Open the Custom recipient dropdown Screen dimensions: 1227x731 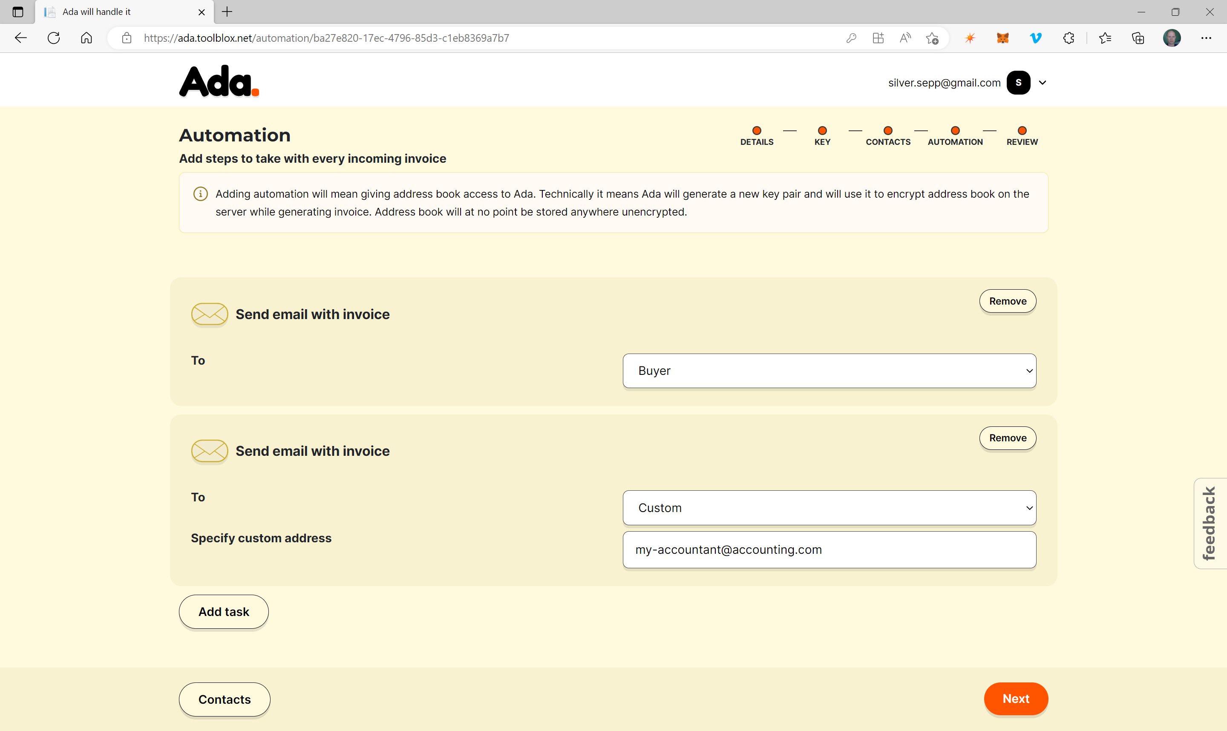coord(829,508)
